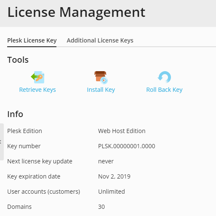Click the Tools section heading
The image size is (216, 216).
tap(18, 60)
